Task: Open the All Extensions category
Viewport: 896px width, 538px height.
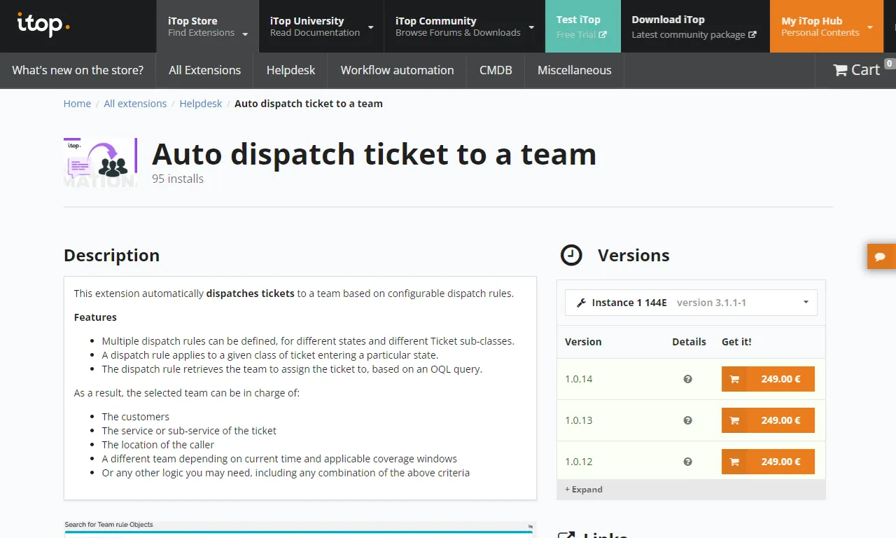Action: tap(204, 70)
